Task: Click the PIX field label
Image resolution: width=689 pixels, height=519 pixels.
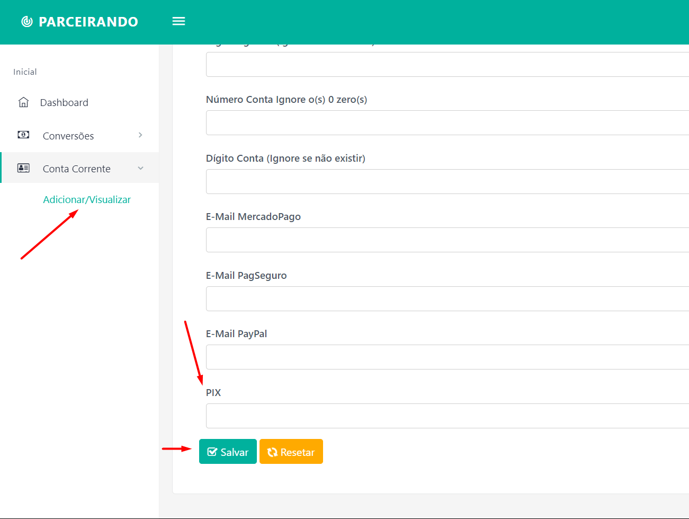Action: [x=213, y=393]
